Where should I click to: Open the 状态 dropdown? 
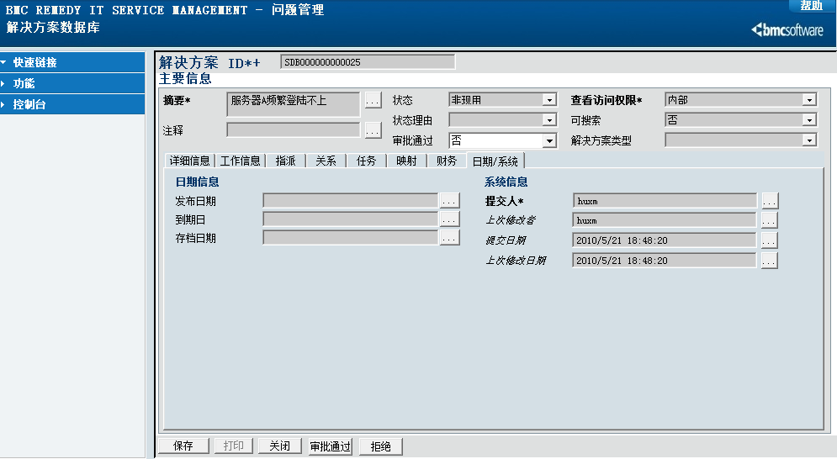pos(549,100)
